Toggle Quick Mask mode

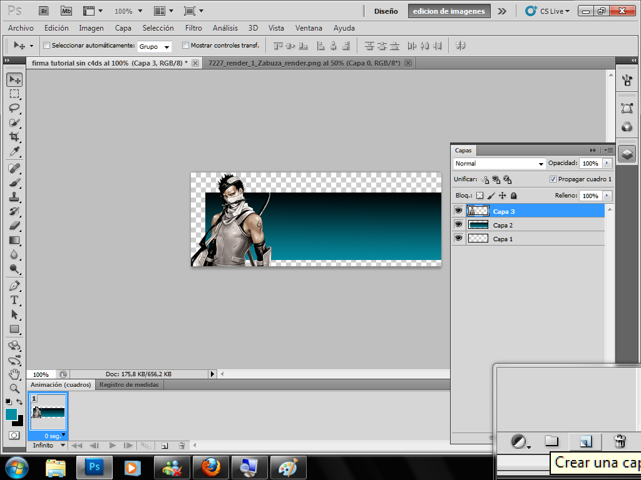[x=14, y=436]
